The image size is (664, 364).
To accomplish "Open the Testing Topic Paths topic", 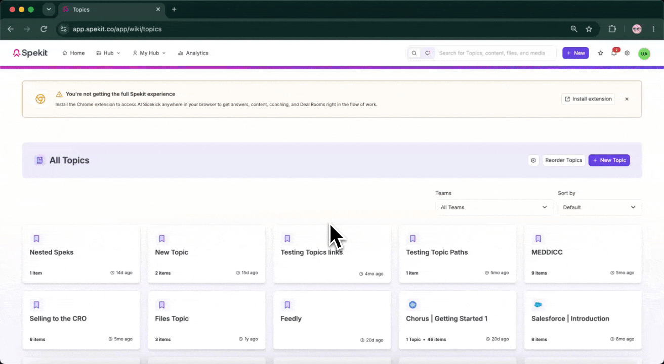I will pos(458,254).
